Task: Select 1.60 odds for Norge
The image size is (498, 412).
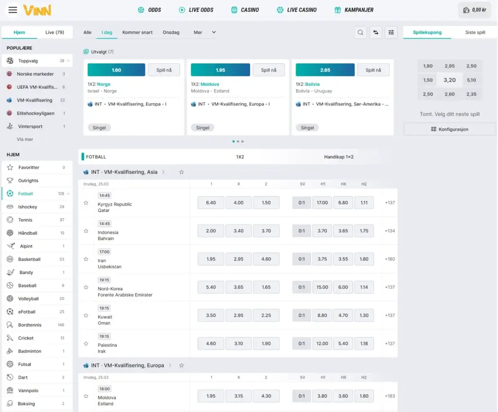Action: coord(116,70)
